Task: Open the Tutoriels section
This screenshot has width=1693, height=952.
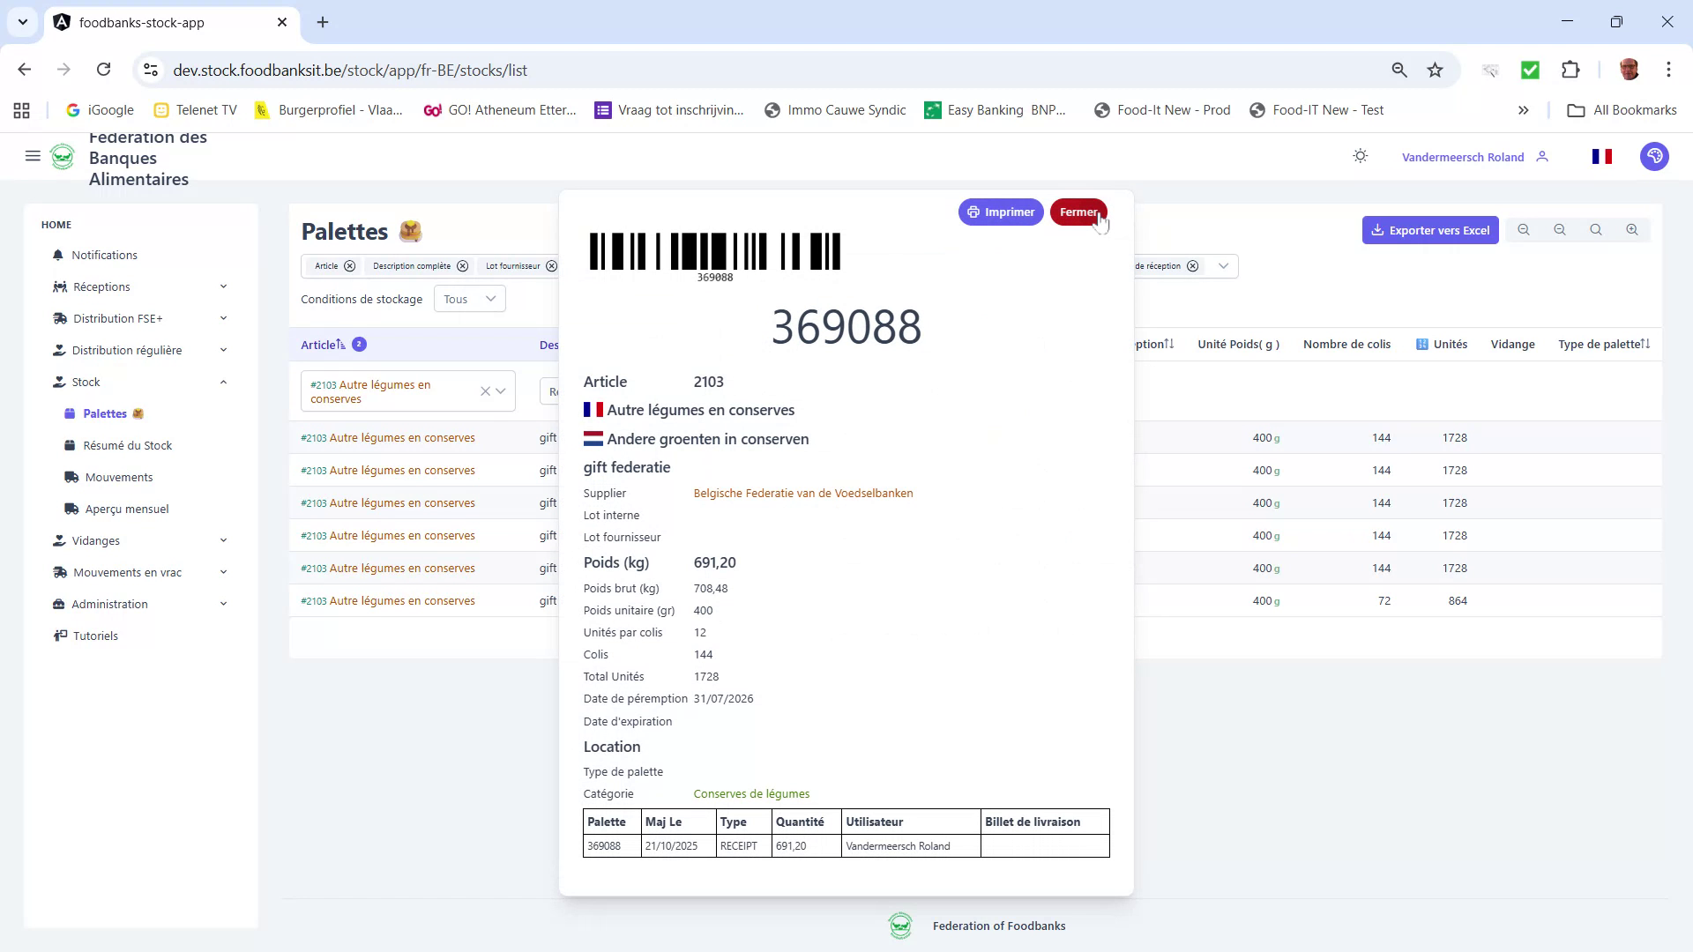Action: [94, 635]
